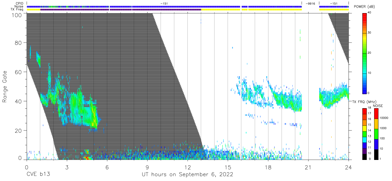Image resolution: width=392 pixels, height=181 pixels.
Task: Click x-axis tick label 18
Action: [x=268, y=167]
